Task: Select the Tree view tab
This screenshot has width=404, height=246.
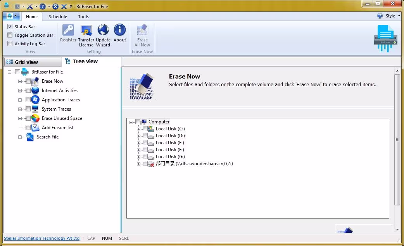Action: pyautogui.click(x=92, y=62)
